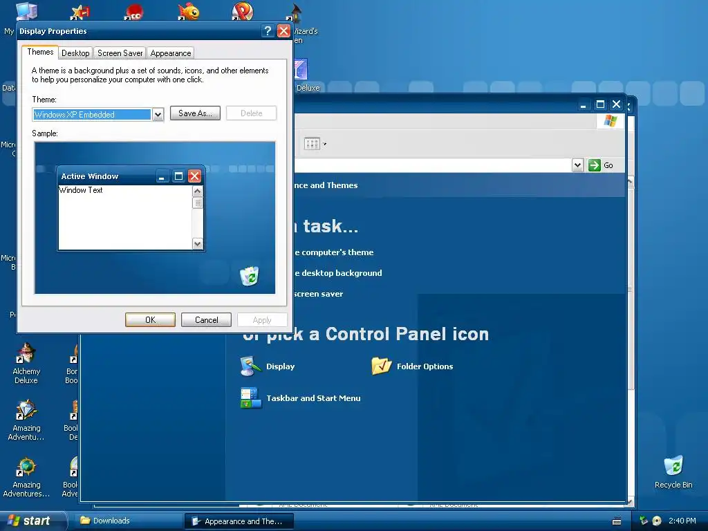Select the Amazing Adventu... desktop icon
Screen dimensions: 708x531
26,420
